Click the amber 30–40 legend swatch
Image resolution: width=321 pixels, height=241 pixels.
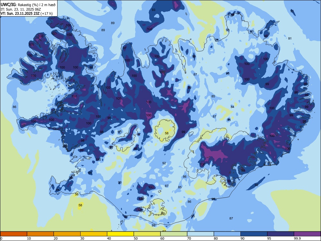coord(94,234)
